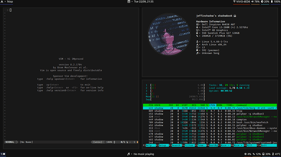The height and width of the screenshot is (157, 281).
Task: Click the battery icon showing 100% in top bar
Action: [x=272, y=2]
